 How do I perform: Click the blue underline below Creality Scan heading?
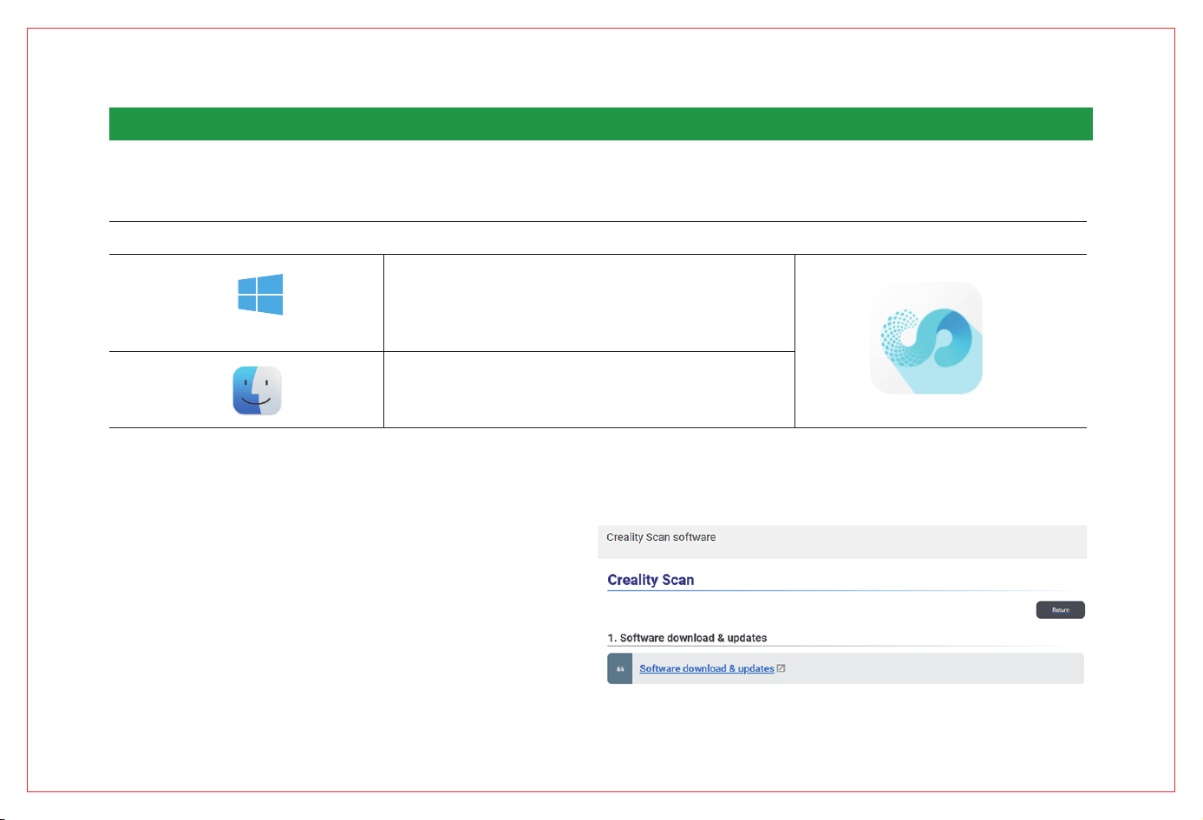pyautogui.click(x=846, y=591)
